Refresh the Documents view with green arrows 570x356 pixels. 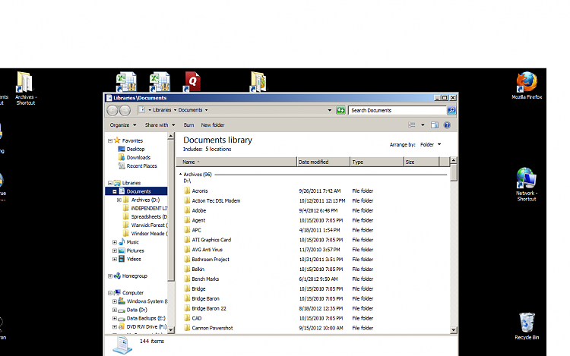click(x=340, y=110)
